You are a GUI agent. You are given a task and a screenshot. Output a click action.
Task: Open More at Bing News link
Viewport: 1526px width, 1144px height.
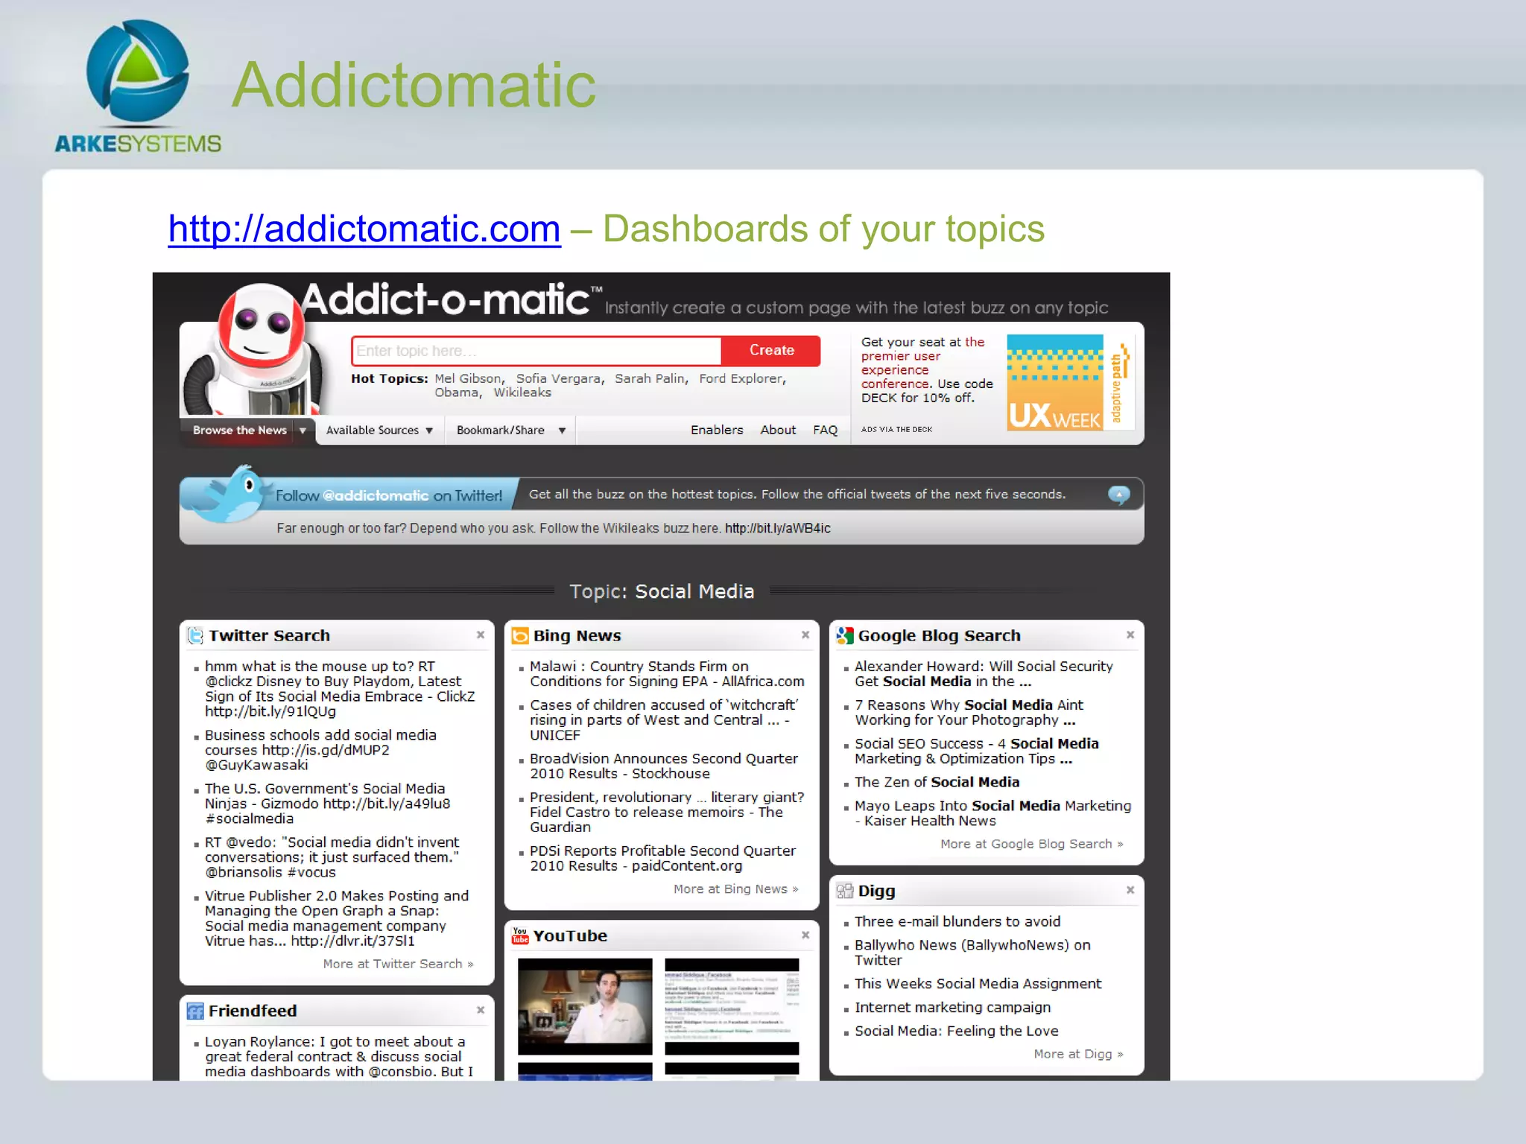(736, 889)
